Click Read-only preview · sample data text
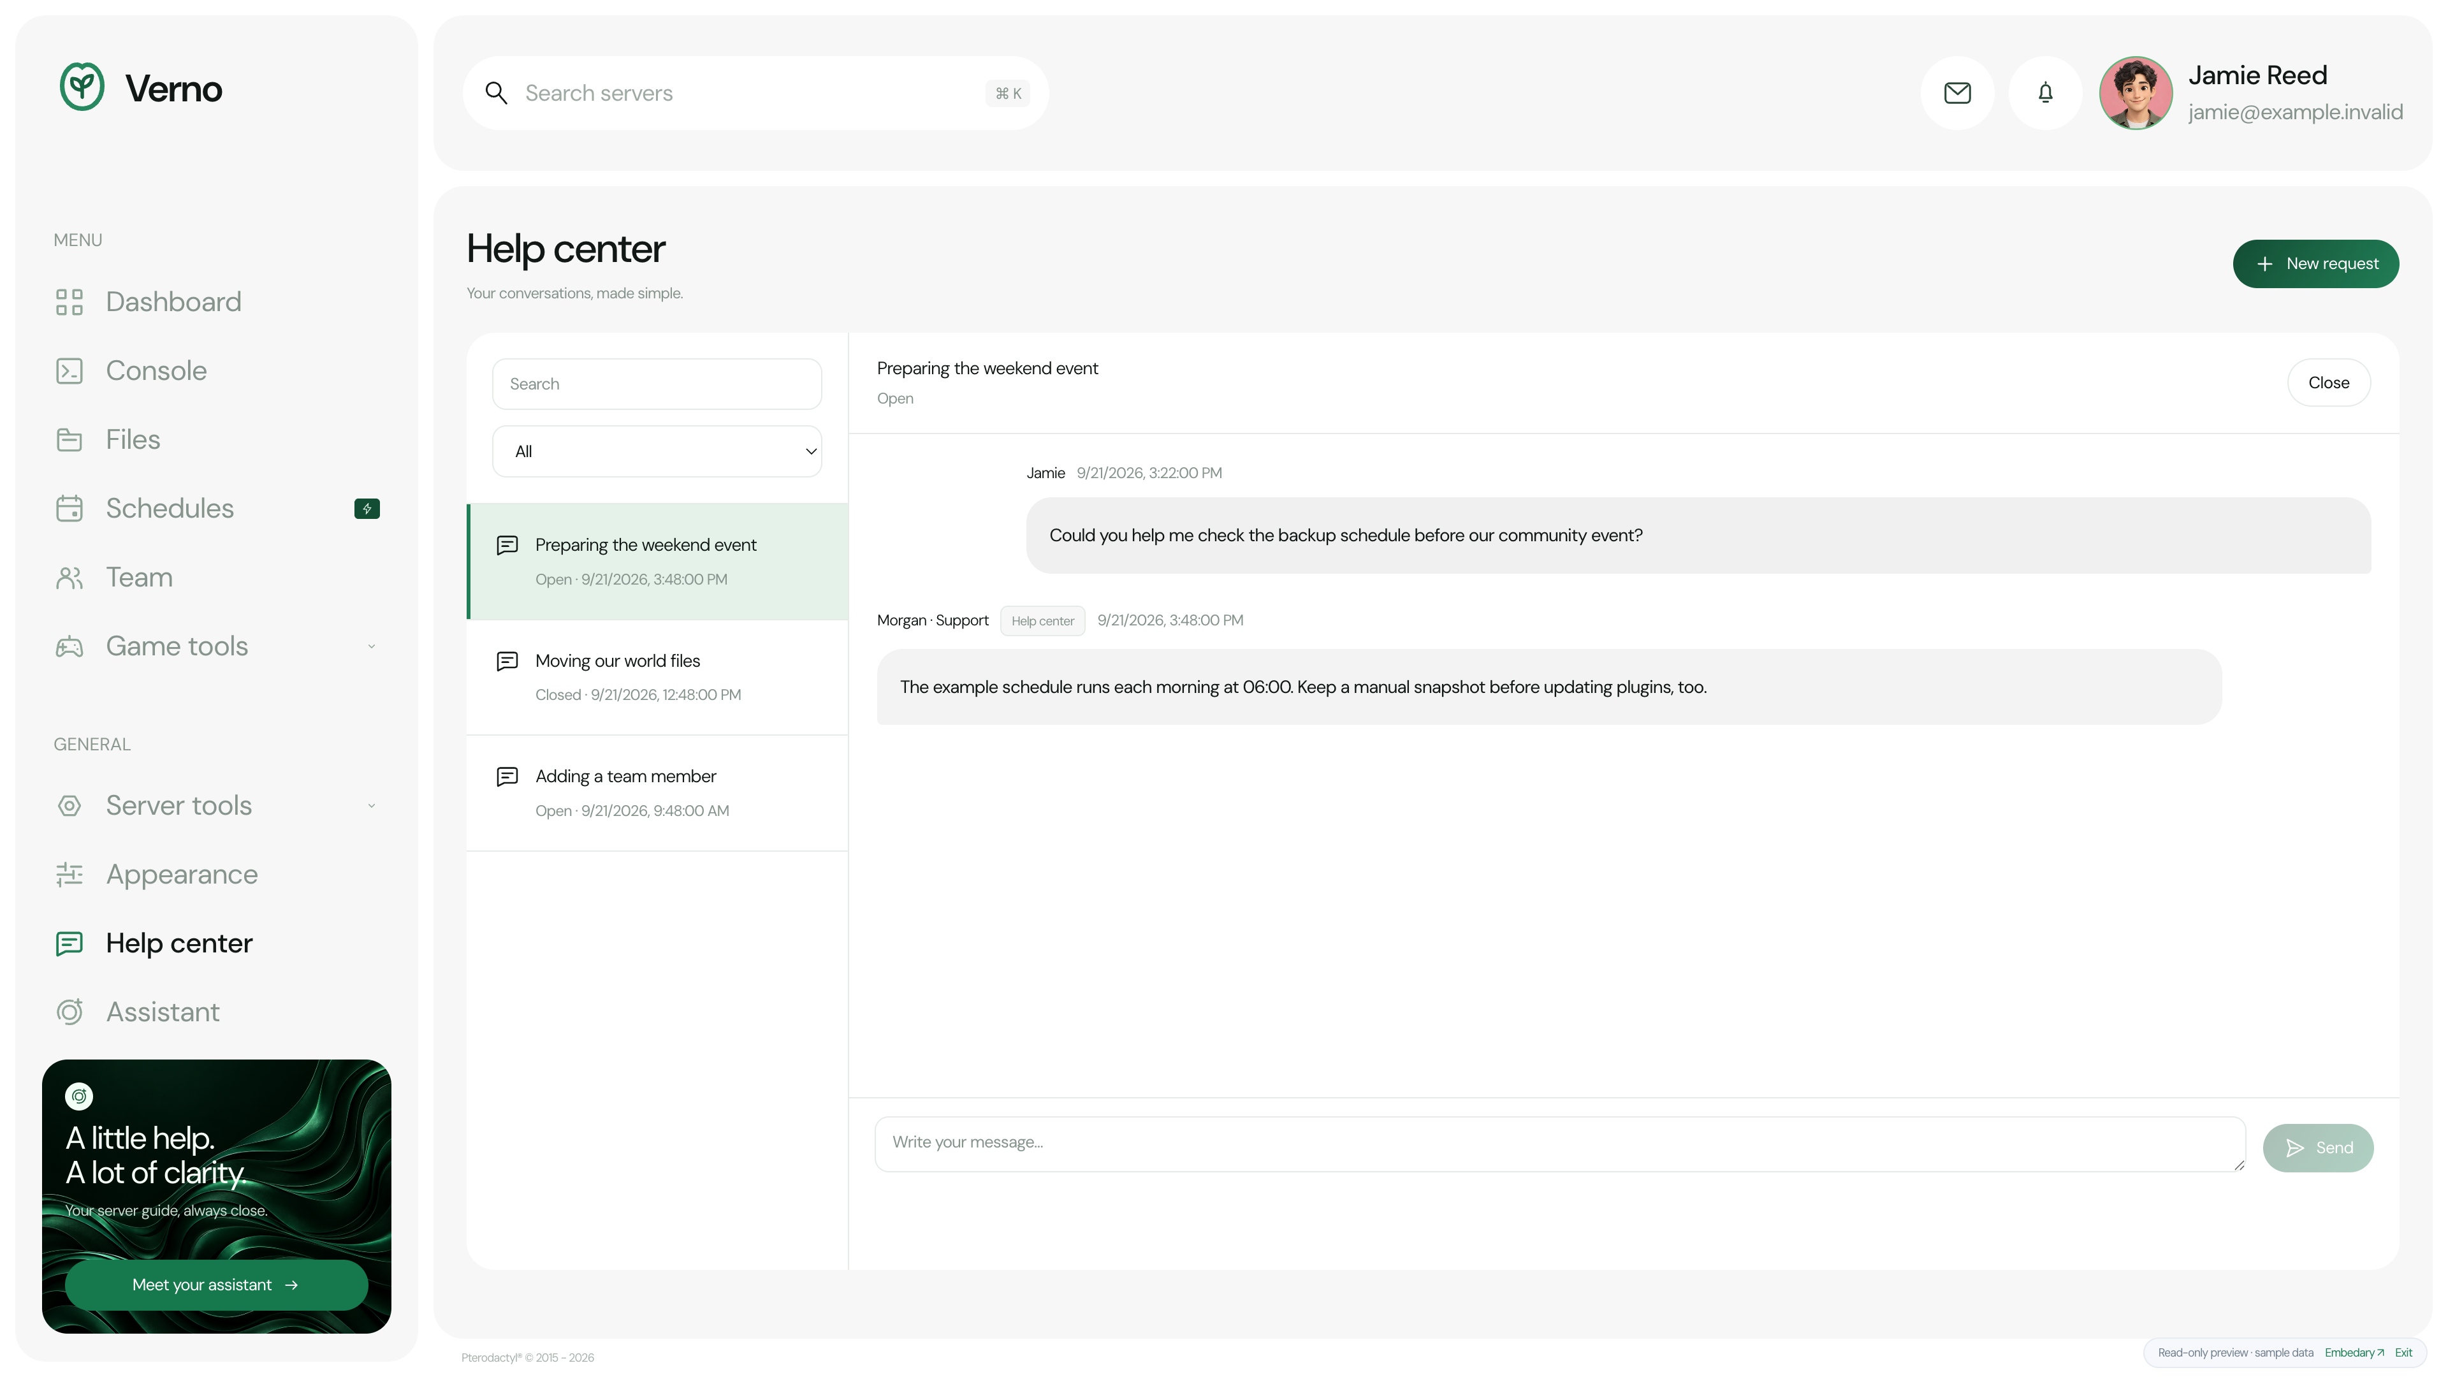Viewport: 2448px width, 1377px height. [x=2235, y=1353]
